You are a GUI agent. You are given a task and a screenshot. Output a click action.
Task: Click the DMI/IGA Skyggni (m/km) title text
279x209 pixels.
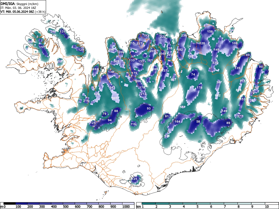pyautogui.click(x=20, y=4)
